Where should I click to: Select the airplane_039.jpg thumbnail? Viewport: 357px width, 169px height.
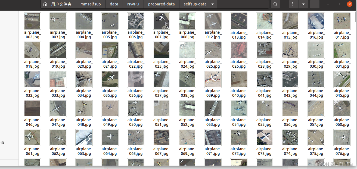(x=213, y=79)
